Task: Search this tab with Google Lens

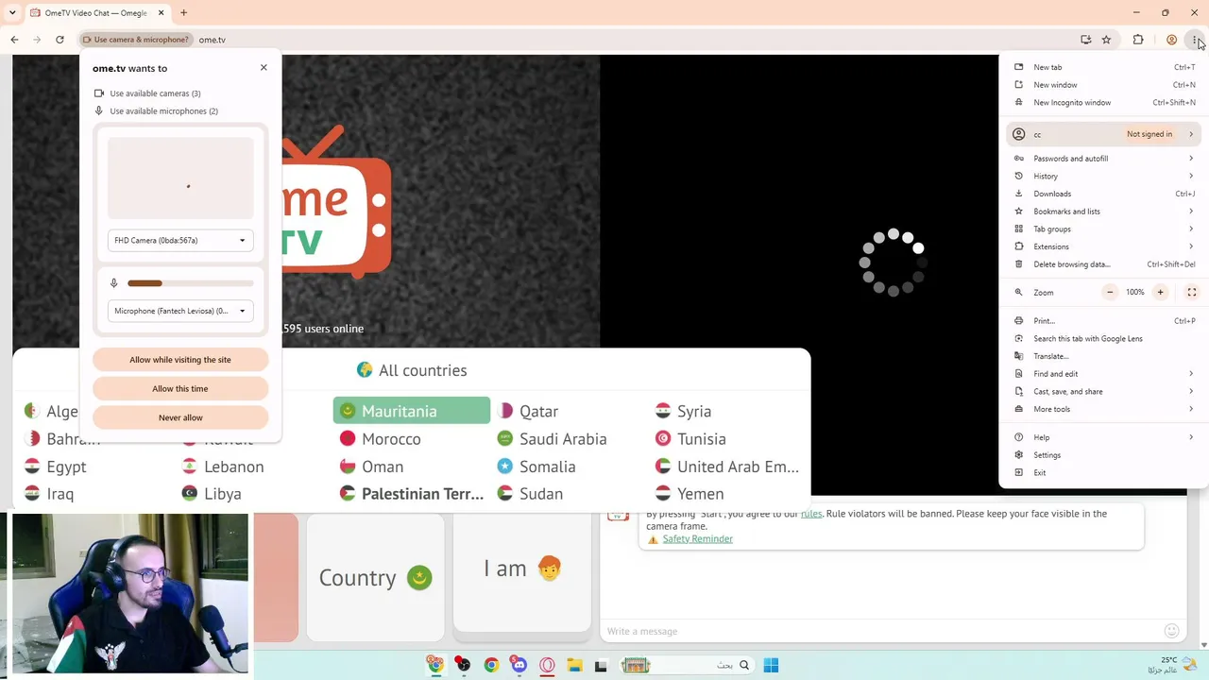Action: point(1103,339)
